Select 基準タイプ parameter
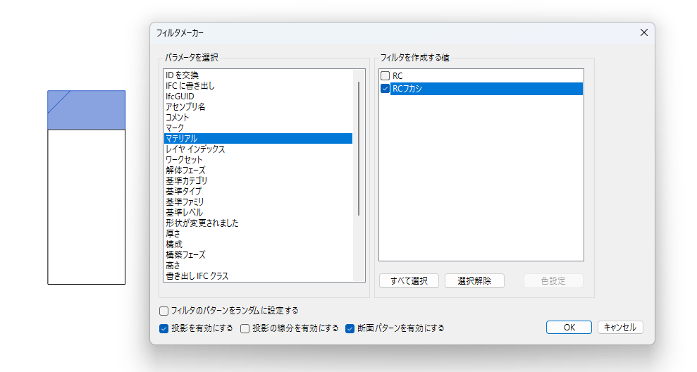This screenshot has width=697, height=372. pos(258,192)
